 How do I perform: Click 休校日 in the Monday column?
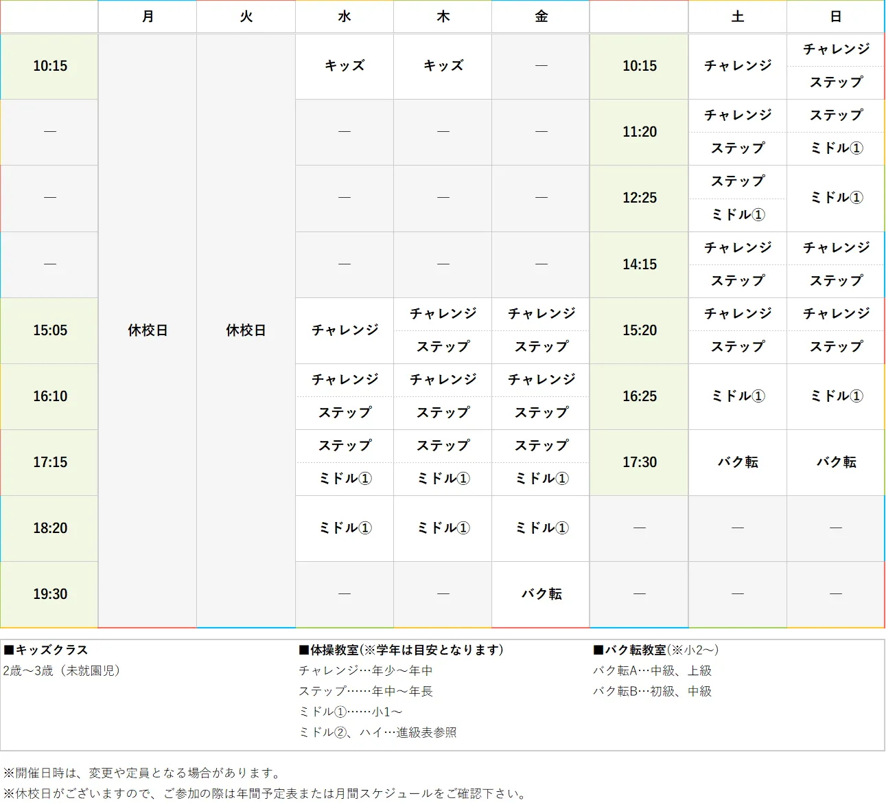[147, 330]
